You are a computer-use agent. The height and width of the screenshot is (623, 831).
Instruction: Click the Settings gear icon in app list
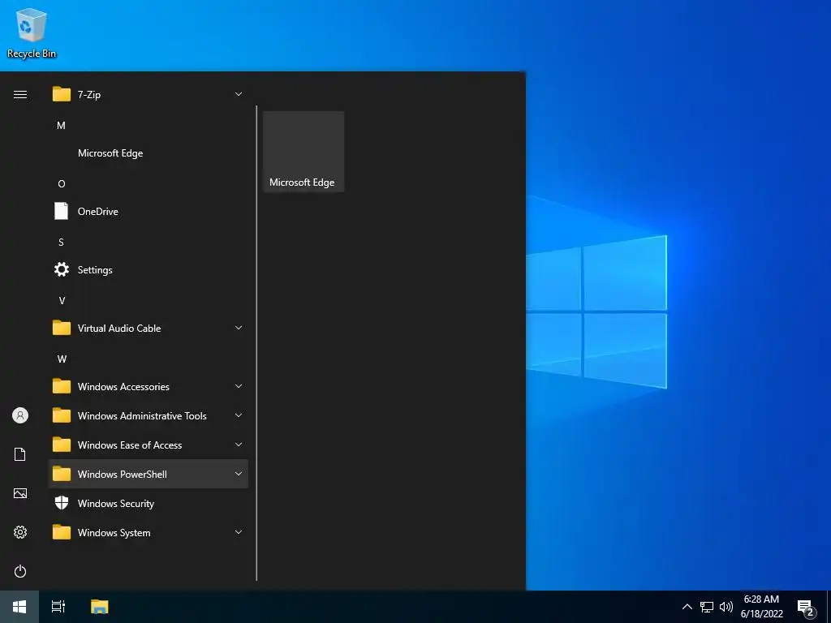62,269
